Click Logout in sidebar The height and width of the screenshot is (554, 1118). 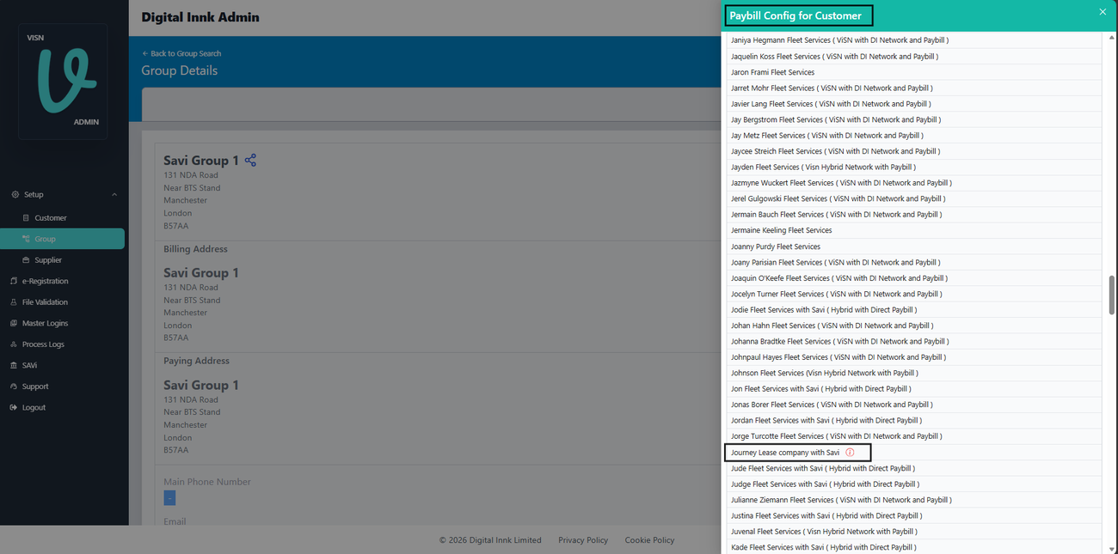pyautogui.click(x=34, y=407)
